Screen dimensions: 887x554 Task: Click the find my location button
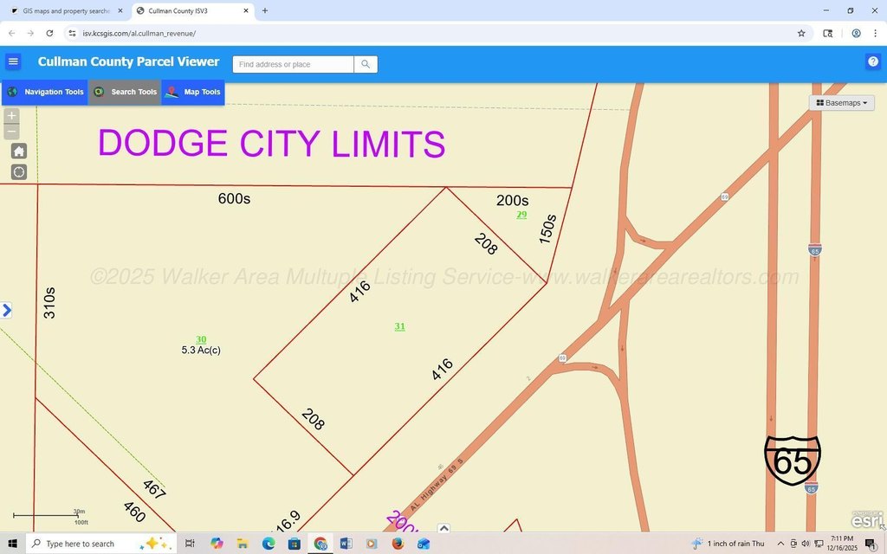coord(19,172)
